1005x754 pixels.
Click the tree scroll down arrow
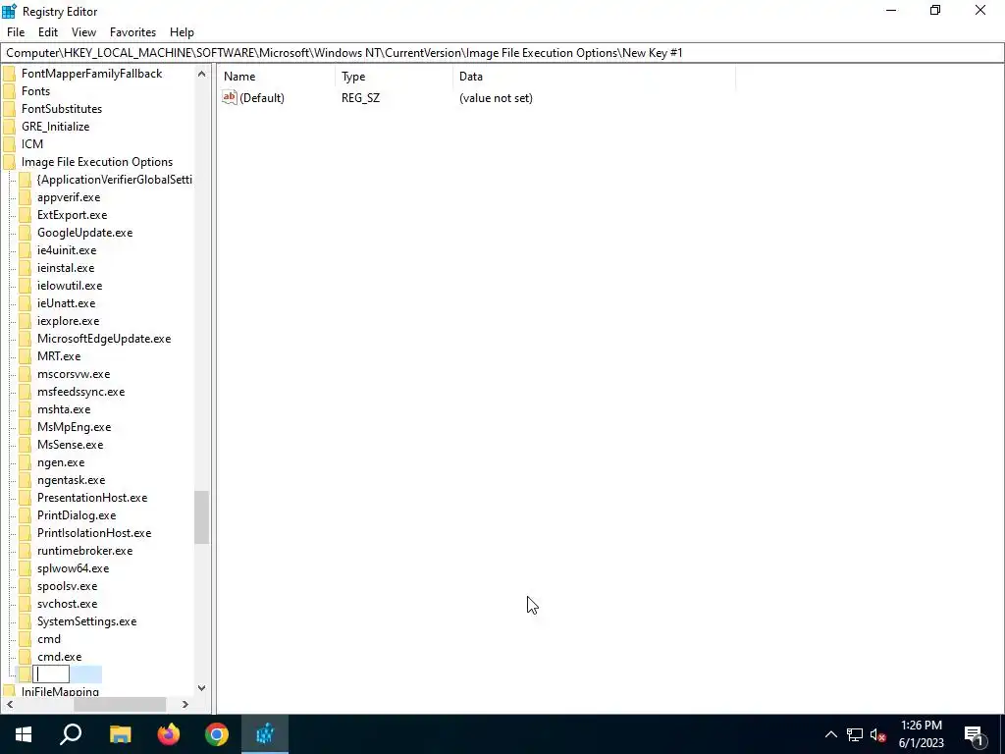coord(202,688)
